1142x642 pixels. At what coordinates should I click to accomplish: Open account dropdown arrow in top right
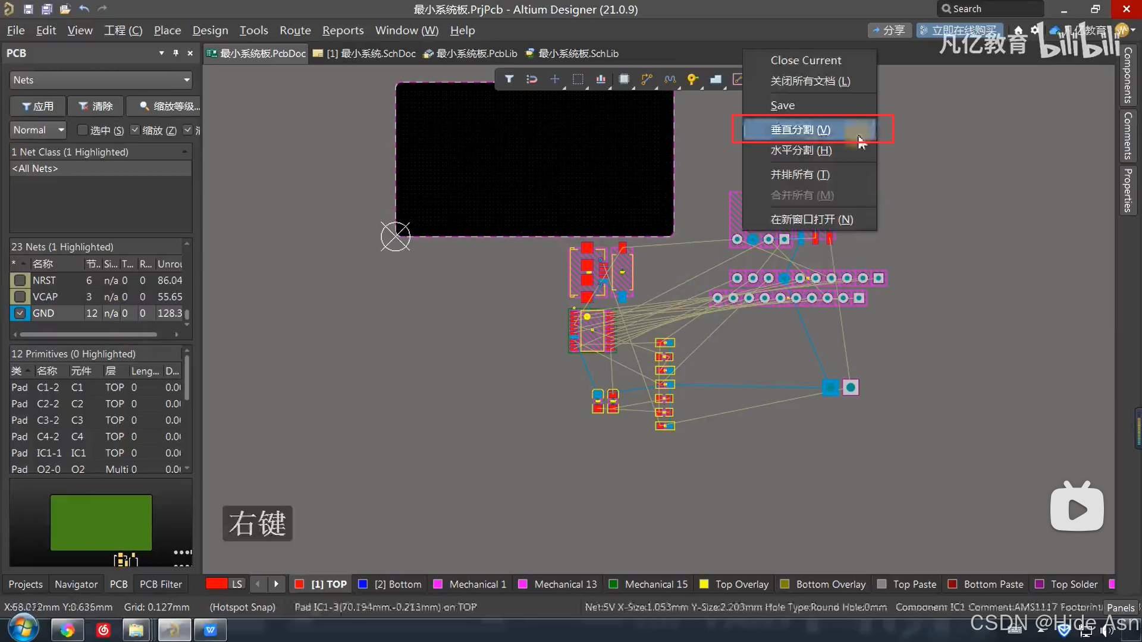point(1133,30)
